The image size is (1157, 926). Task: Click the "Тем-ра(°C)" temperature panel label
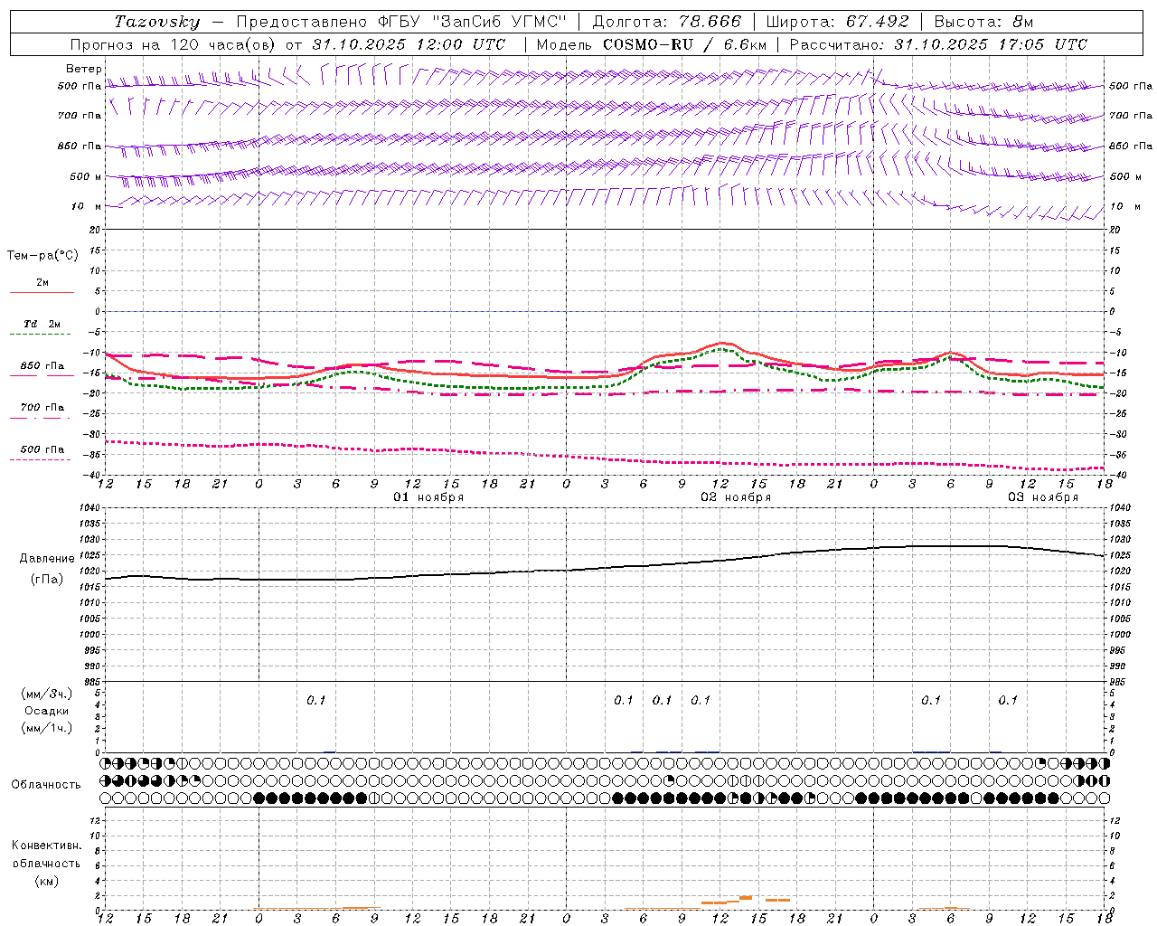point(42,256)
